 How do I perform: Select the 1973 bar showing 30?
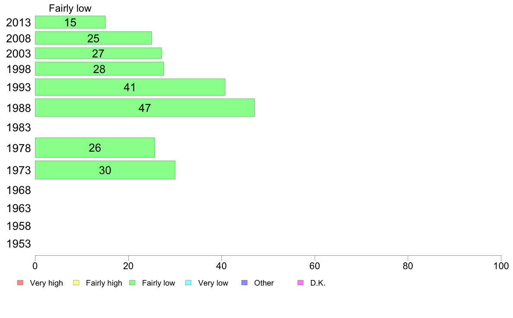click(x=105, y=170)
